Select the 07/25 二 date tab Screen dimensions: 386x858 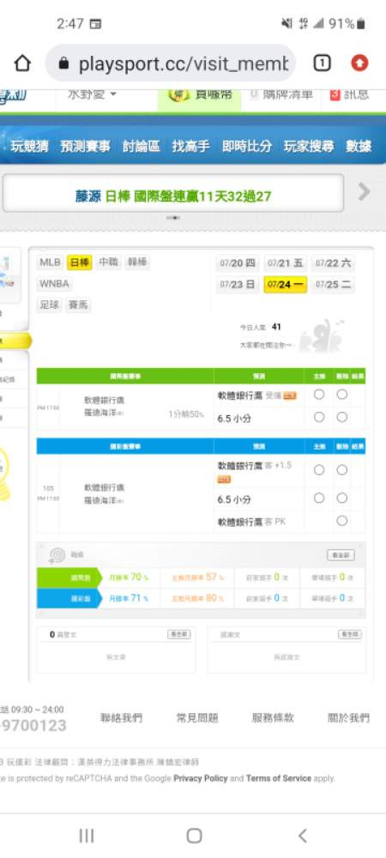[x=334, y=285]
